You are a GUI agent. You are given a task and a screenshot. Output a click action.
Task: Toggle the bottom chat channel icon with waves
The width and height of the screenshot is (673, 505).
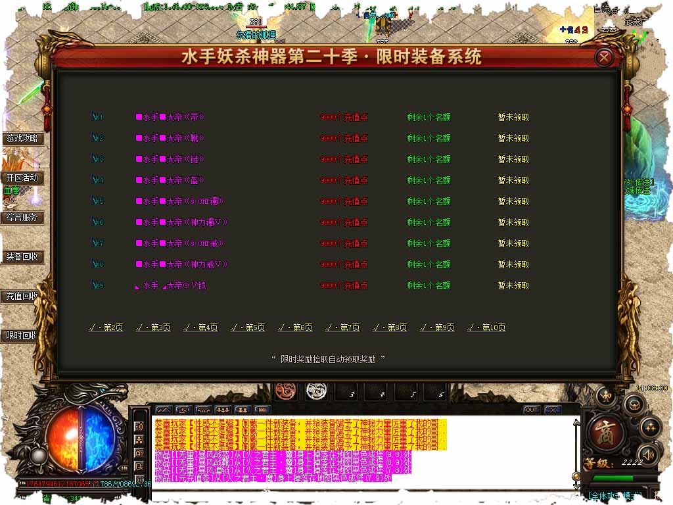pos(139,479)
